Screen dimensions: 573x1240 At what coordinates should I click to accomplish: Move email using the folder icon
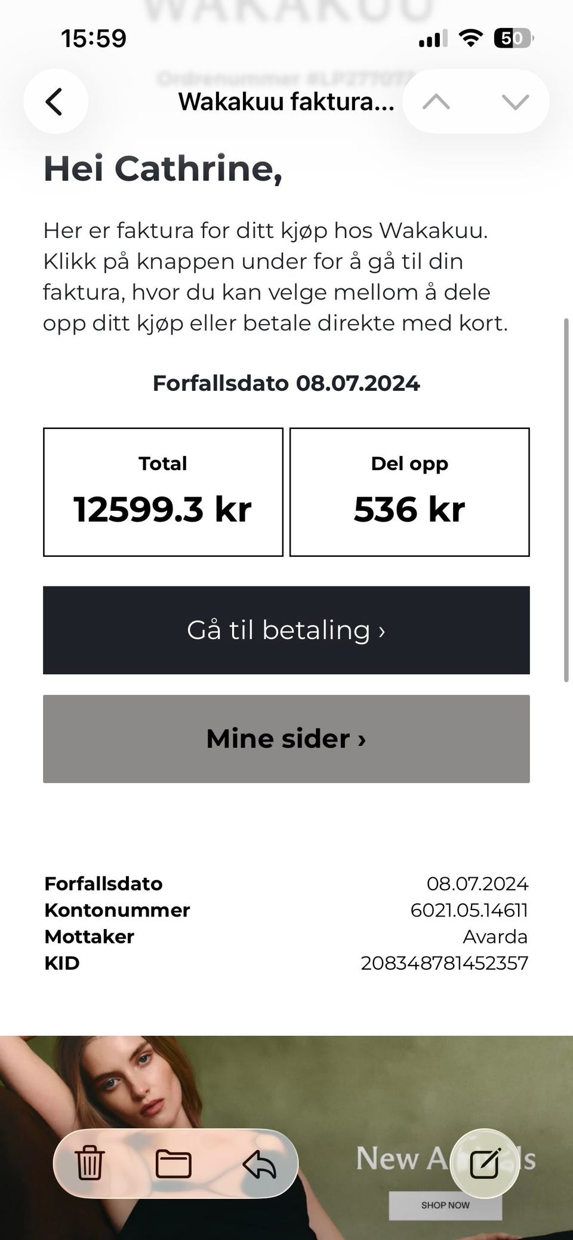174,1164
